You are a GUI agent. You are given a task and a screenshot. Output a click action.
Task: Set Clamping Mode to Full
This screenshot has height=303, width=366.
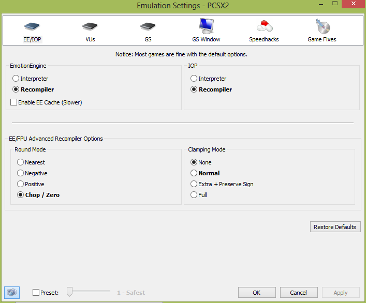[x=199, y=195]
